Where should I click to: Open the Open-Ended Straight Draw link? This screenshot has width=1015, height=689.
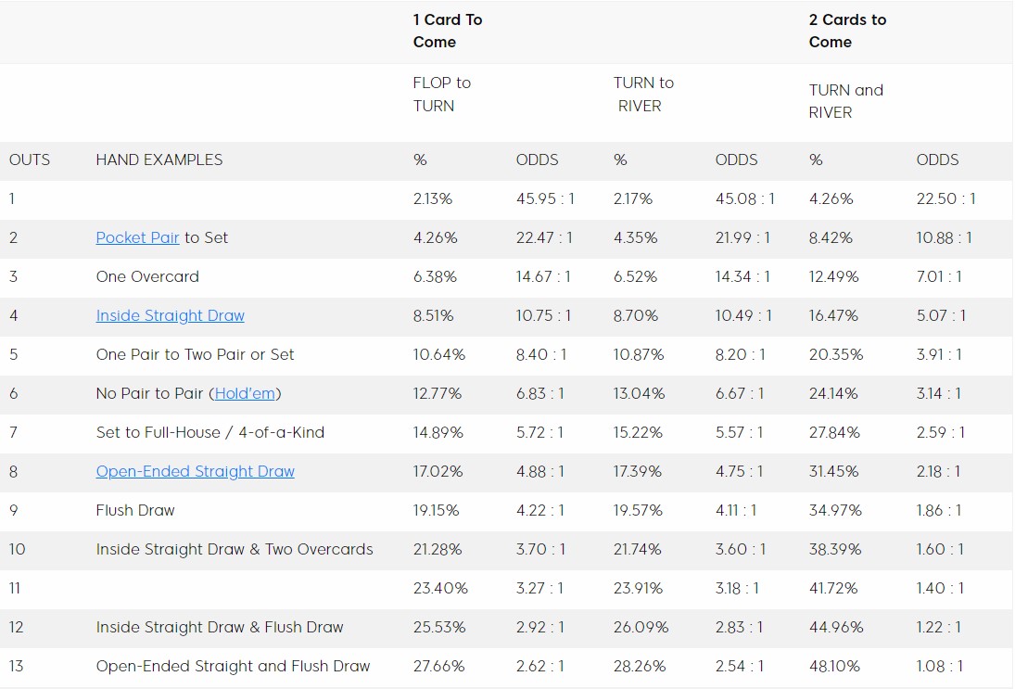tap(195, 471)
